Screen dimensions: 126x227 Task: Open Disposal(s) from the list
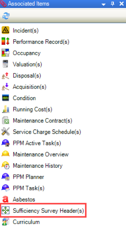[x=27, y=75]
